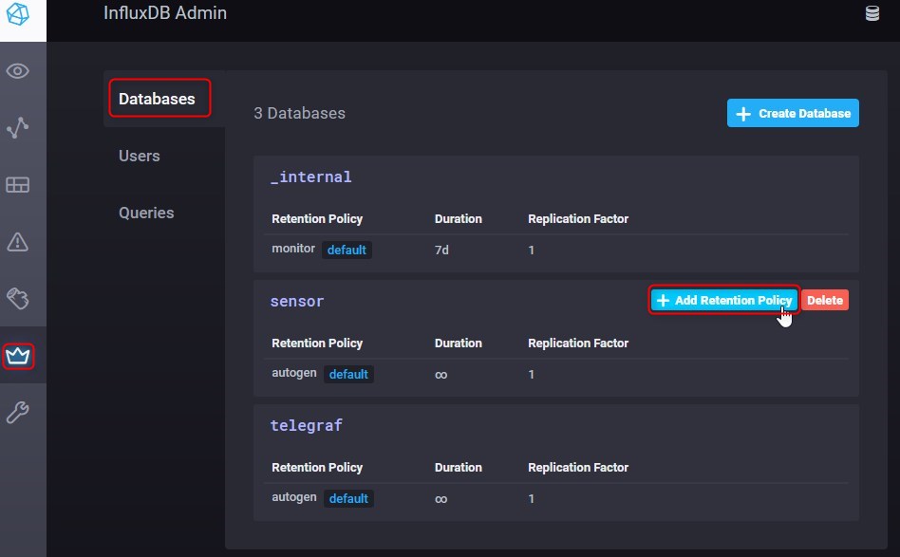Delete the sensor database
Image resolution: width=900 pixels, height=557 pixels.
click(825, 300)
